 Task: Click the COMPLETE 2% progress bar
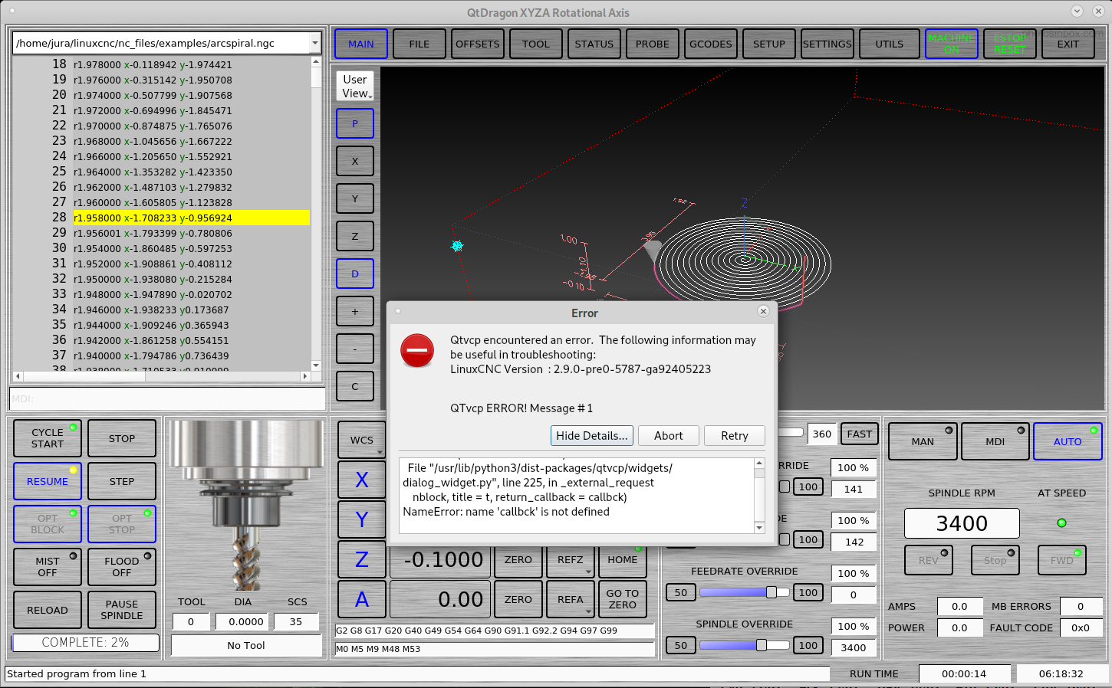coord(86,642)
